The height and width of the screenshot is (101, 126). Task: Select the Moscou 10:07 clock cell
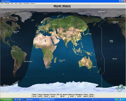coord(72,95)
